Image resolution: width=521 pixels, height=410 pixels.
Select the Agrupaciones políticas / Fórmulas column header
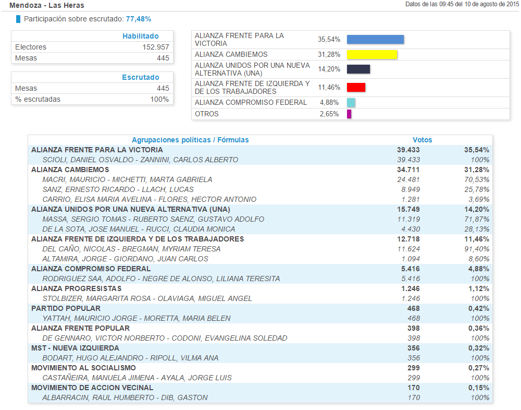190,140
